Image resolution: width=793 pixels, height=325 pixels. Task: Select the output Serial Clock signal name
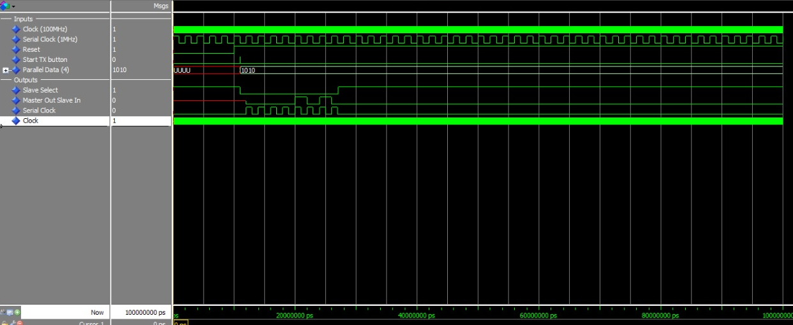[x=39, y=110]
